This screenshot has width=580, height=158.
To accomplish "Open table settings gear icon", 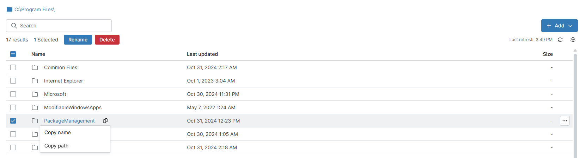I will pyautogui.click(x=573, y=40).
